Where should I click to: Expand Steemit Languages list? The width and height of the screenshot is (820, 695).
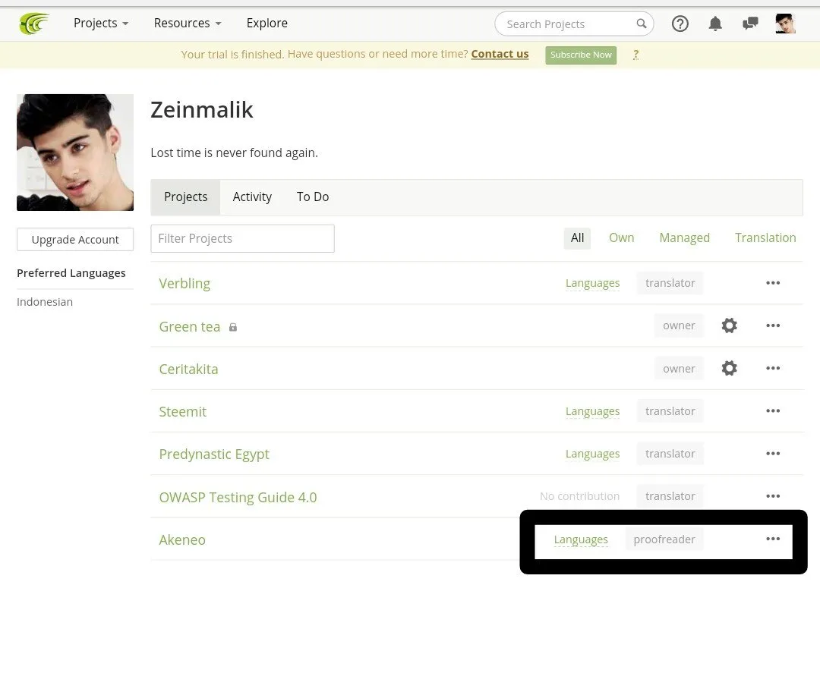point(592,411)
